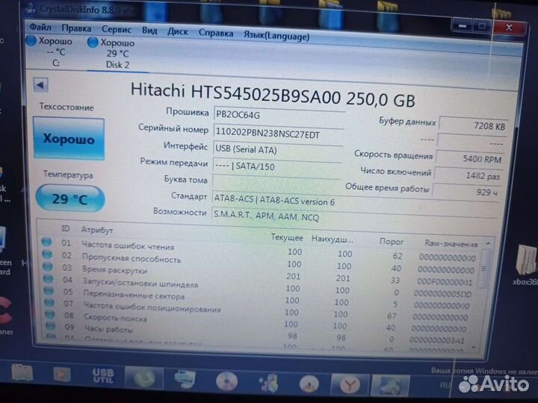
Task: Click the transfer mode field SATA/150
Action: 277,166
